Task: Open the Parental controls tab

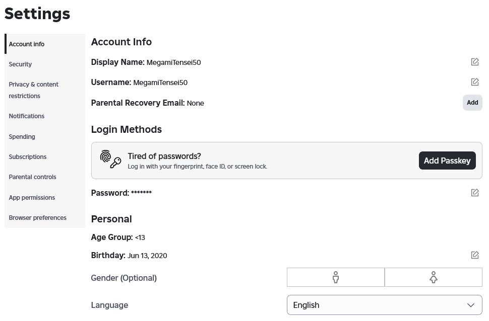Action: point(45,177)
